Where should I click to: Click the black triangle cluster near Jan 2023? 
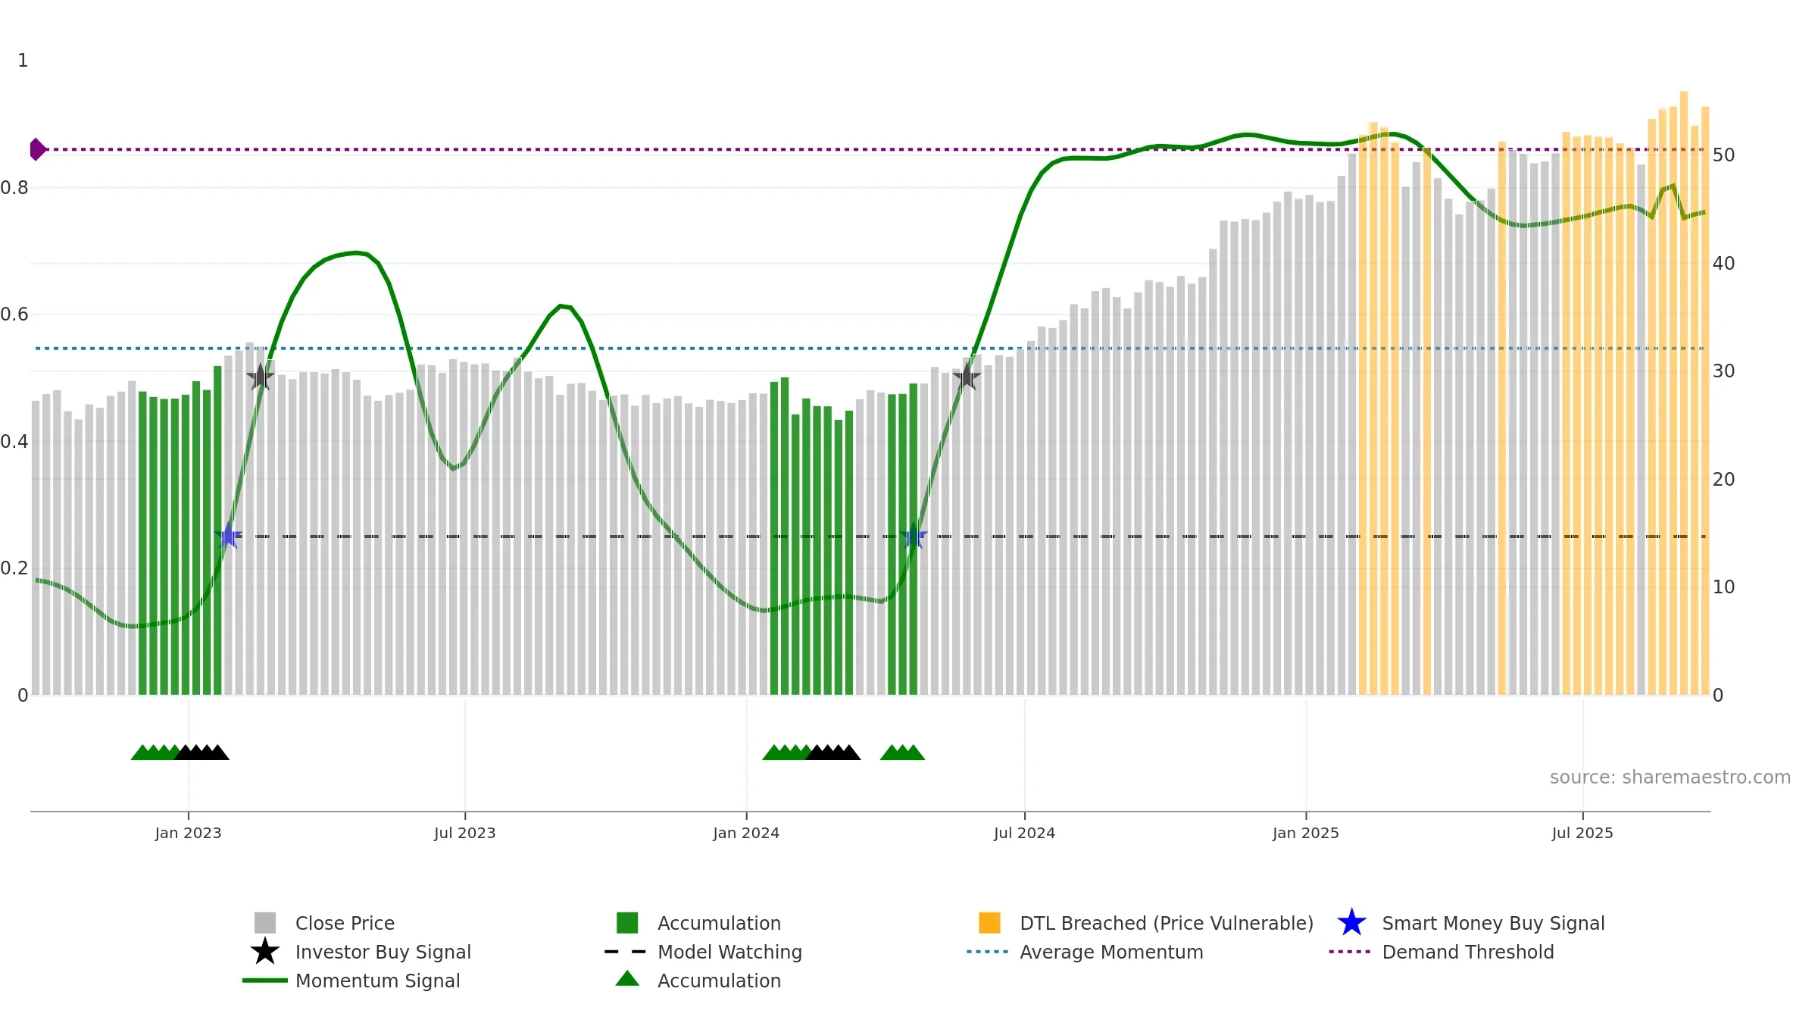pyautogui.click(x=201, y=752)
